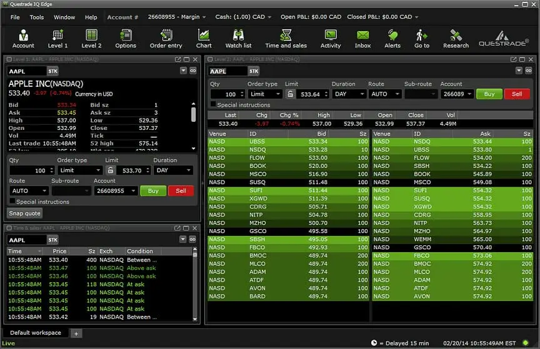The width and height of the screenshot is (540, 349).
Task: Click the Order entry toolbar icon
Action: pos(166,39)
